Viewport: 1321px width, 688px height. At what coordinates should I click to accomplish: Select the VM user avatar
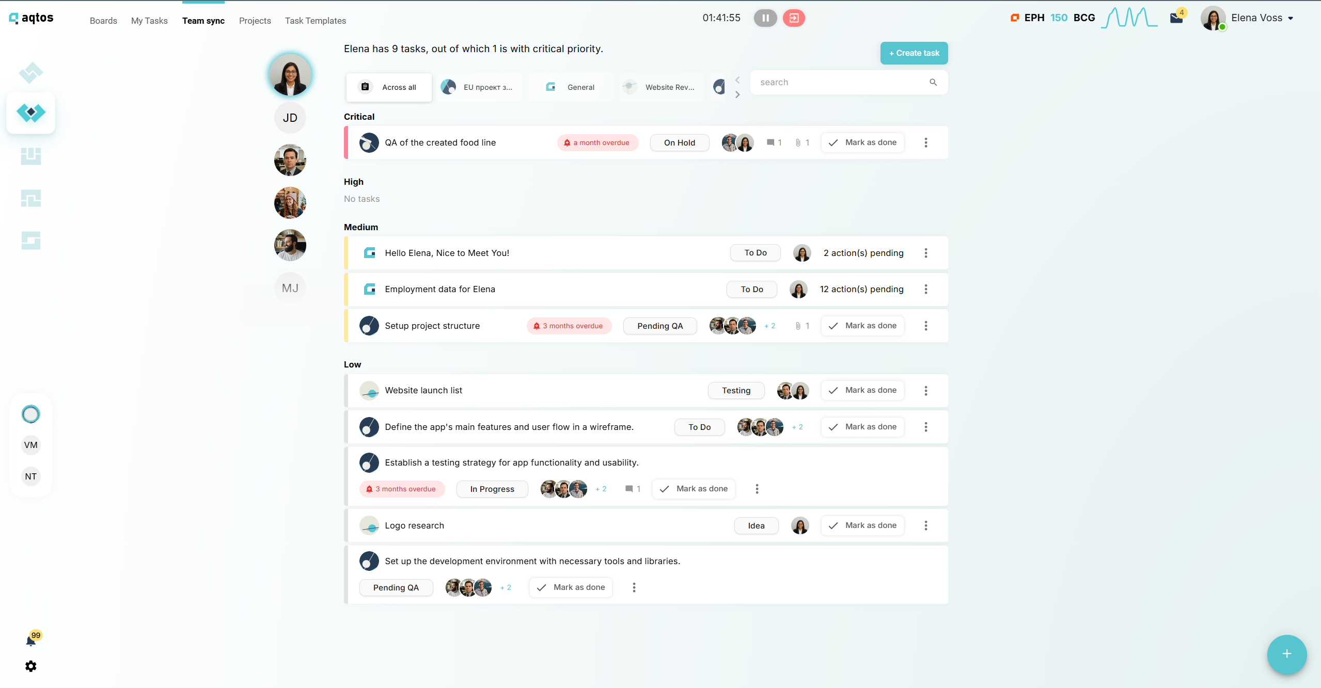(31, 445)
